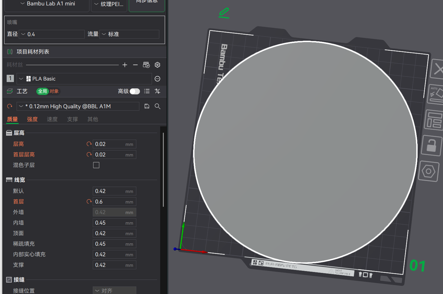The width and height of the screenshot is (443, 294).
Task: Click the compare presets icon
Action: pos(157,91)
